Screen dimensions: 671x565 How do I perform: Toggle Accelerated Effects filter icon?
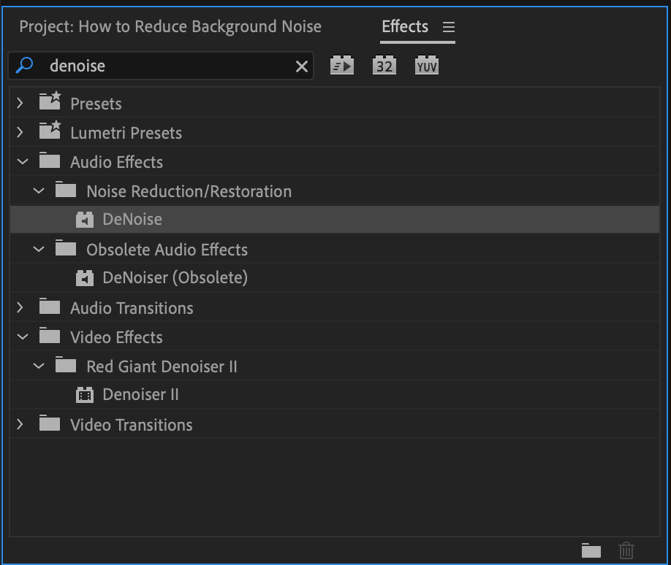(341, 66)
